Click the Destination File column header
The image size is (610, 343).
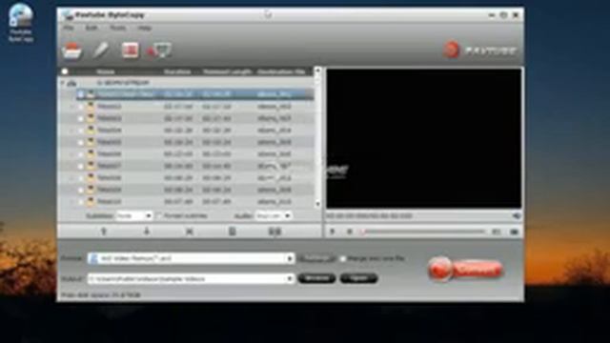(281, 71)
